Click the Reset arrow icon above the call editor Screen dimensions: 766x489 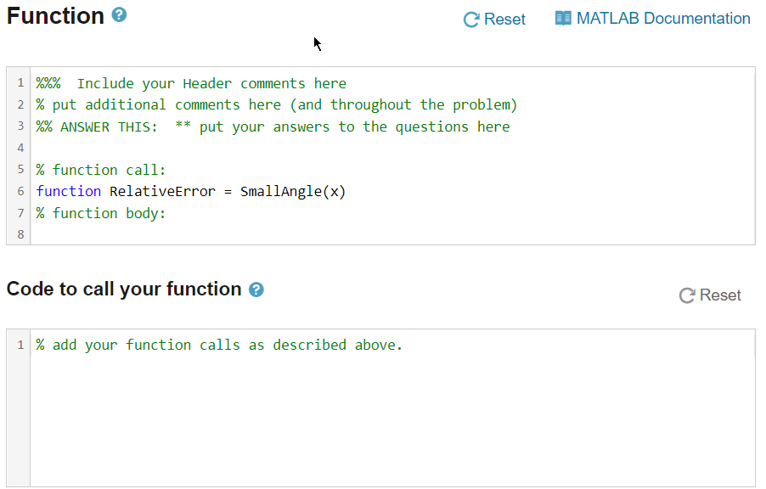click(x=686, y=295)
